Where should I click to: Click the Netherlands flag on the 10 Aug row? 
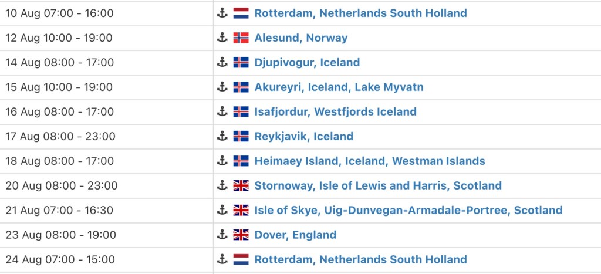(241, 13)
